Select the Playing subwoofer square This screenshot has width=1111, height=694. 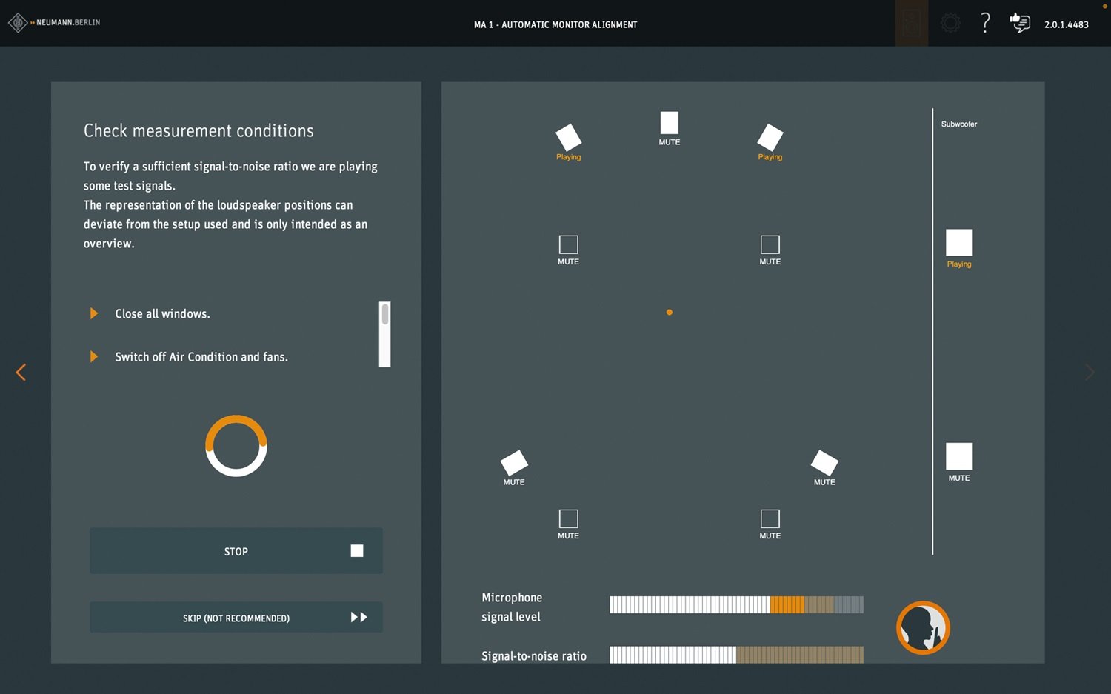[958, 243]
